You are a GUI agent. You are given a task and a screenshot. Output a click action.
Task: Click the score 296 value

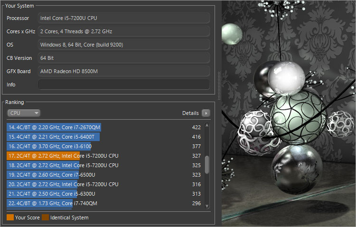pos(197,203)
